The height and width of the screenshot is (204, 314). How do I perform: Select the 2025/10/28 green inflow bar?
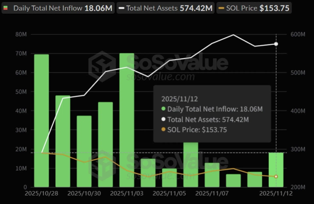42,120
